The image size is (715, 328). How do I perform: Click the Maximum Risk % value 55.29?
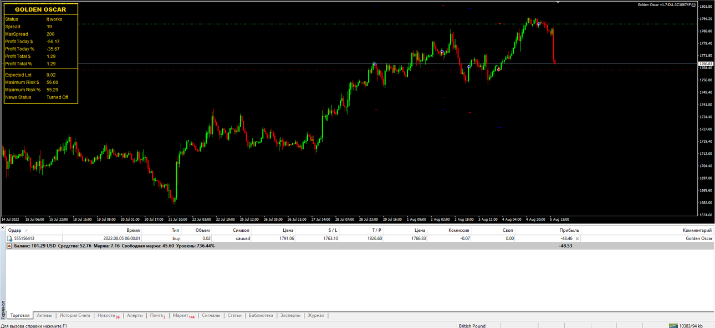click(53, 90)
